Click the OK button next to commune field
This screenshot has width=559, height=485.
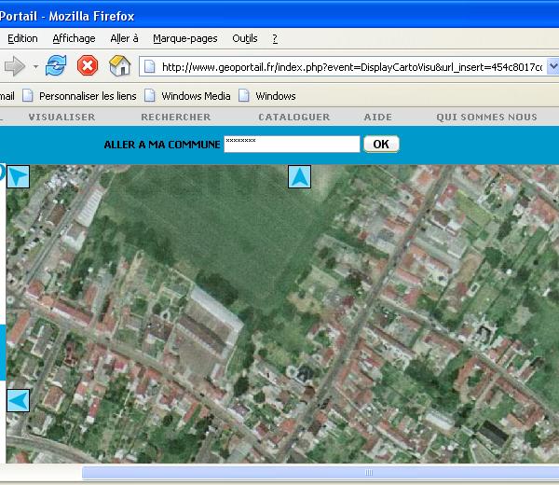[381, 145]
